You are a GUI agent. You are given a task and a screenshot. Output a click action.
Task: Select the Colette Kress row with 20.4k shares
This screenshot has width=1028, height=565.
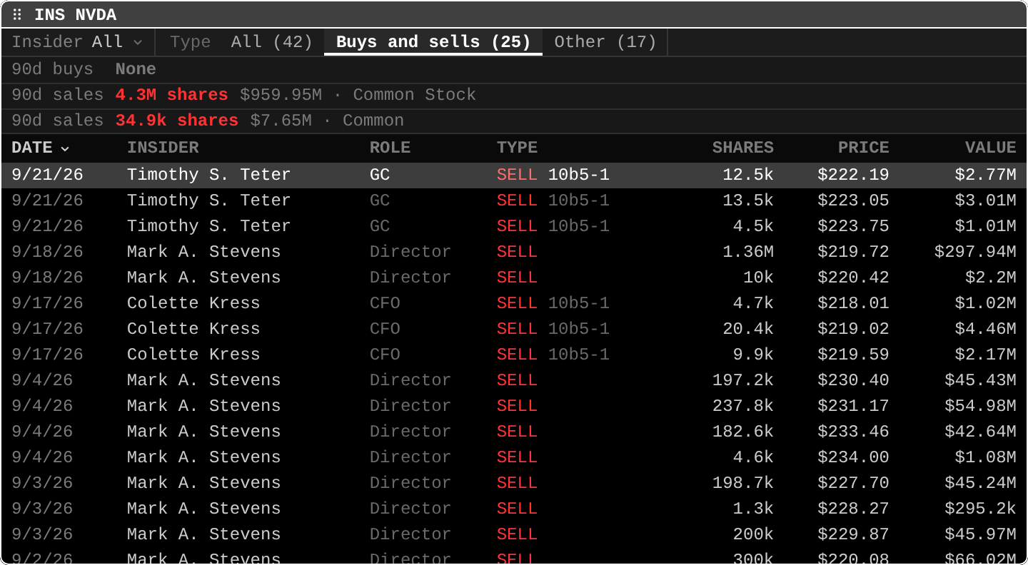point(514,329)
